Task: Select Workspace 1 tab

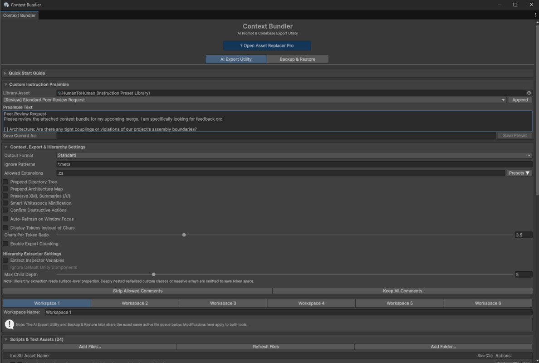Action: click(47, 303)
